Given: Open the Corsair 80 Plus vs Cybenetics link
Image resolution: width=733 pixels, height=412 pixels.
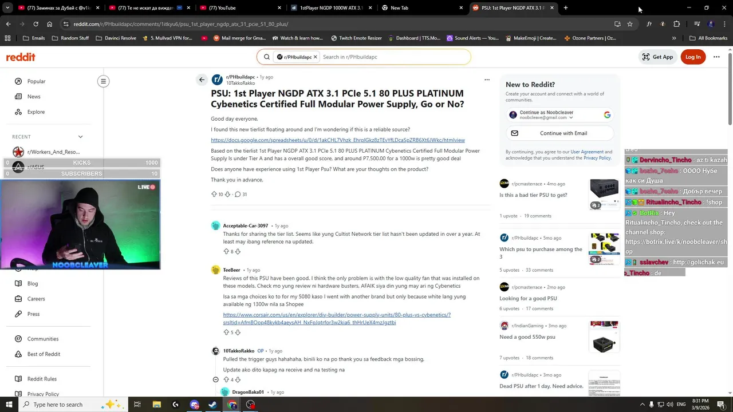Looking at the screenshot, I should (337, 319).
